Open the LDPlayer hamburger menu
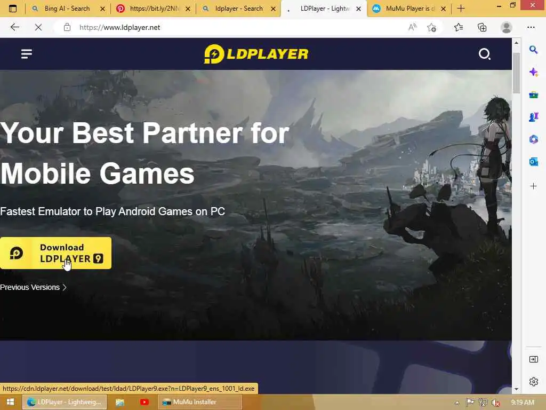 click(27, 54)
